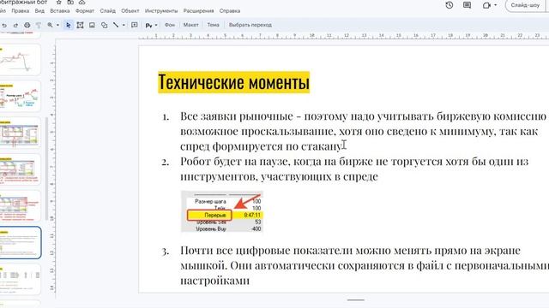The width and height of the screenshot is (549, 308).
Task: Check the cloud save status icon
Action: click(x=81, y=2)
